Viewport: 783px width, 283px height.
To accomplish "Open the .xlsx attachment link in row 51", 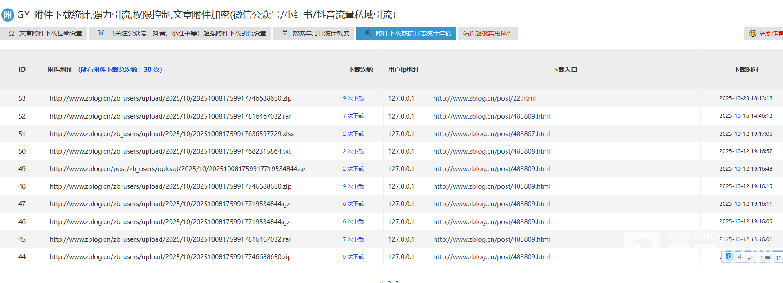I will pyautogui.click(x=172, y=134).
